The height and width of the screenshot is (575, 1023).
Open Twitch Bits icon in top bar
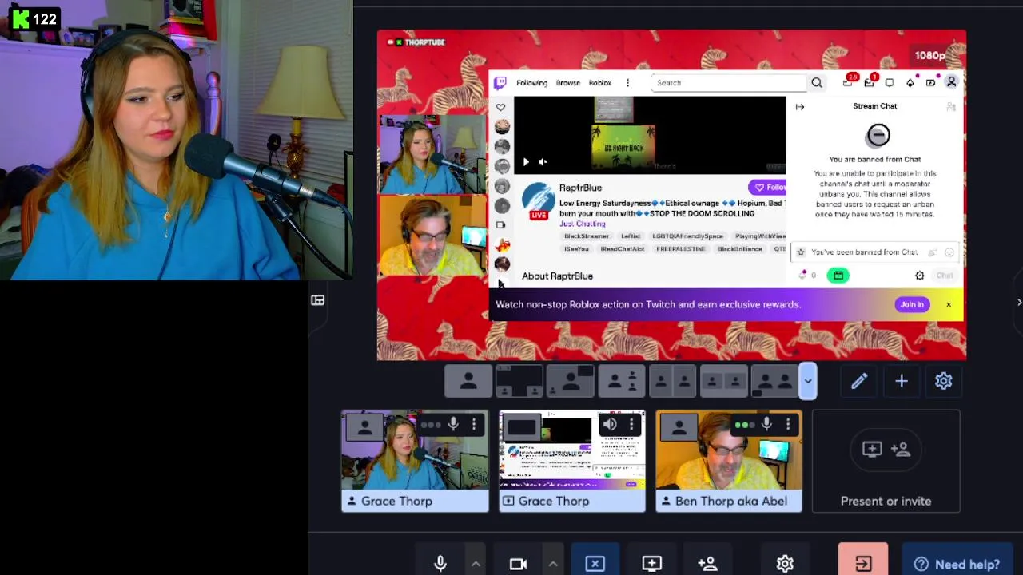coord(910,83)
